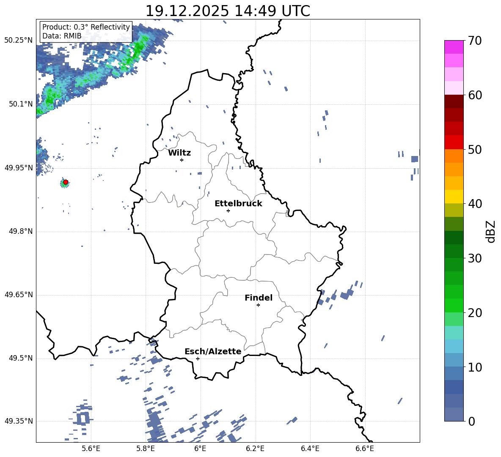The height and width of the screenshot is (457, 501).
Task: Click the 60 colorbar tick label
Action: click(x=474, y=95)
